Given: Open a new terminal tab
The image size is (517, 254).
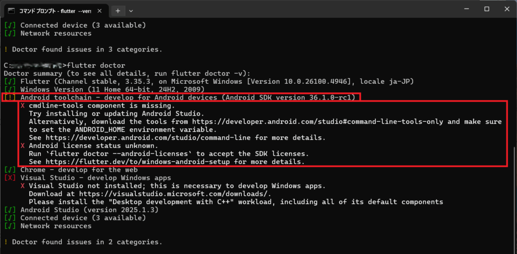Looking at the screenshot, I should click(x=118, y=10).
